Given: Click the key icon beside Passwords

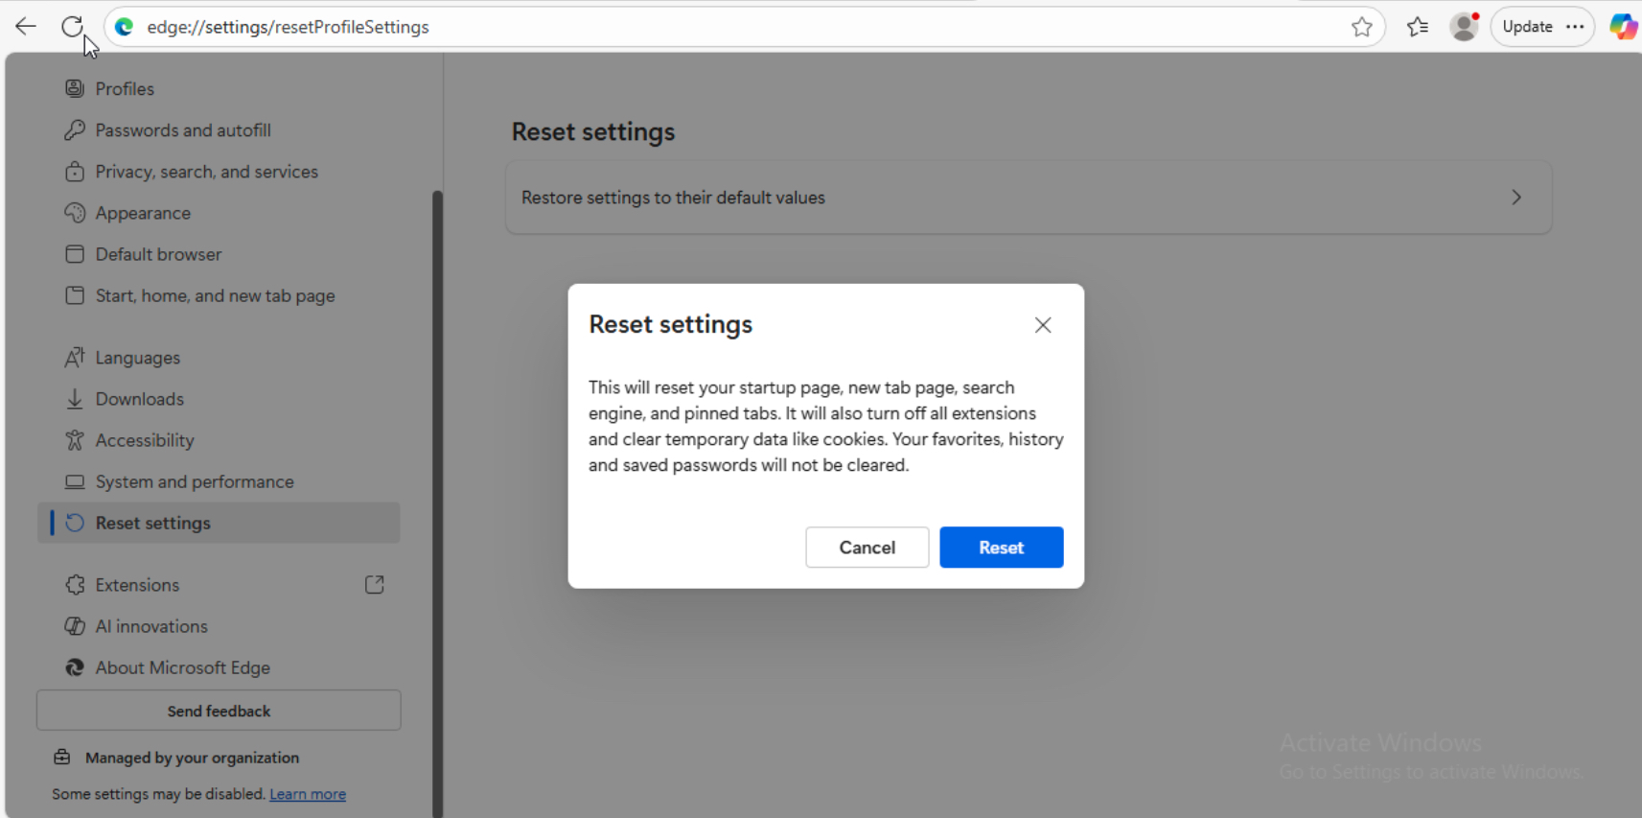Looking at the screenshot, I should click(75, 129).
